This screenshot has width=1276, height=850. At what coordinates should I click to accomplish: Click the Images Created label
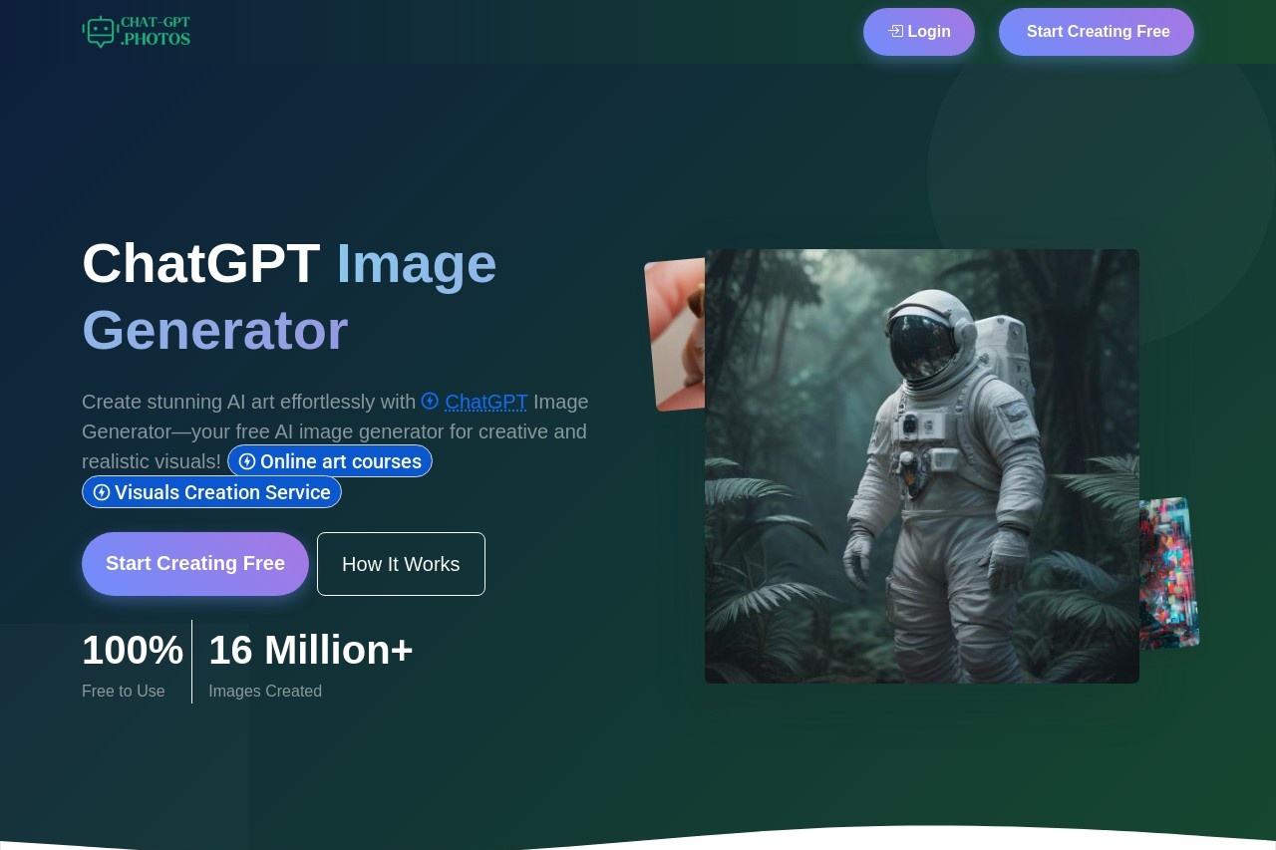point(265,691)
